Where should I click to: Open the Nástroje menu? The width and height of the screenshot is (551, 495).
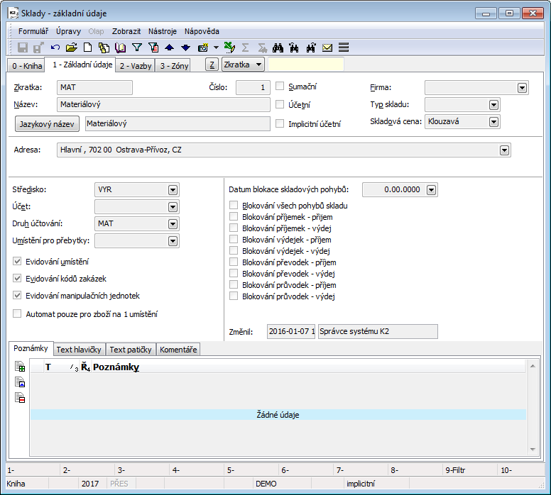(x=162, y=31)
